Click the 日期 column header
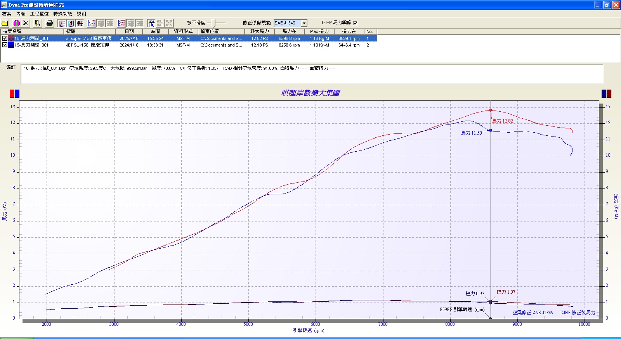 coord(129,31)
